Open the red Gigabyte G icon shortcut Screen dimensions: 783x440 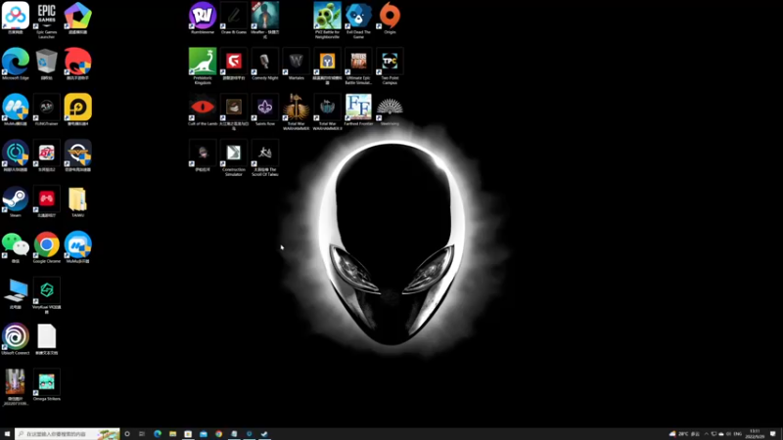(x=234, y=64)
